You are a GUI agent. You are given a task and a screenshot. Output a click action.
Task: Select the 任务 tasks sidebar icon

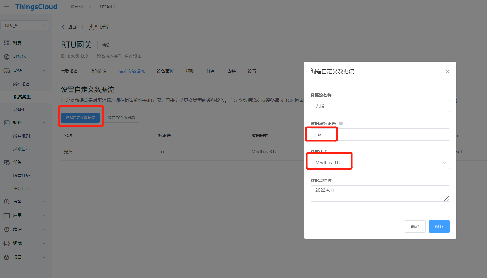(6, 162)
